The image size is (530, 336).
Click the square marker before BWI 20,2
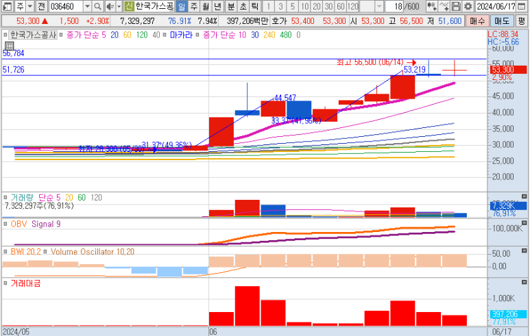[5, 252]
